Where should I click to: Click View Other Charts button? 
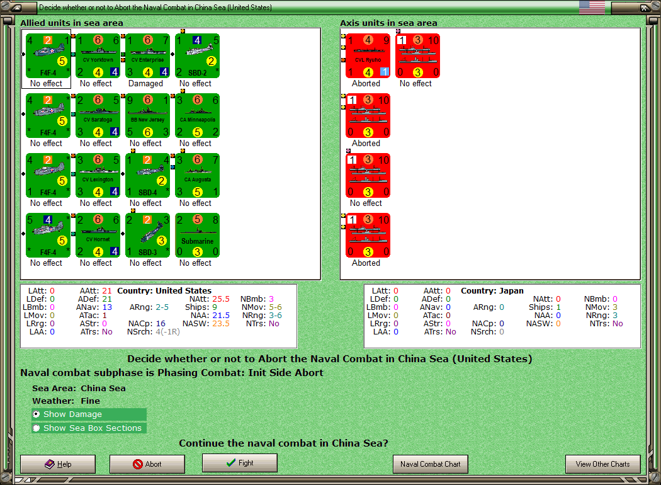(603, 464)
